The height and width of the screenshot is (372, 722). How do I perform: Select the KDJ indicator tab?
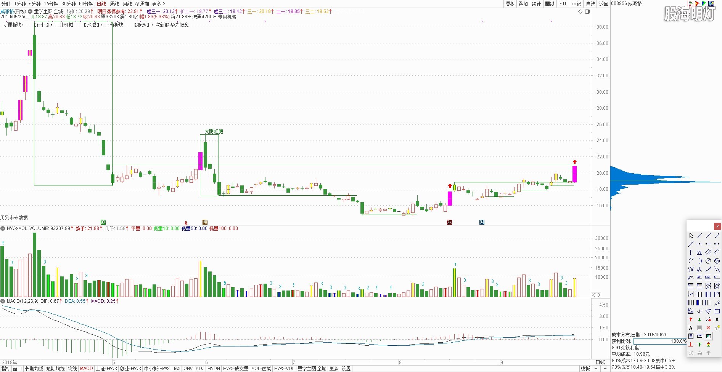200,369
